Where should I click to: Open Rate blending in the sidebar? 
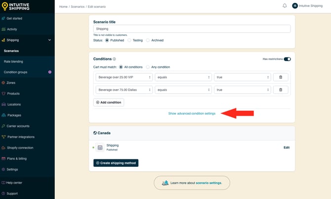13,61
